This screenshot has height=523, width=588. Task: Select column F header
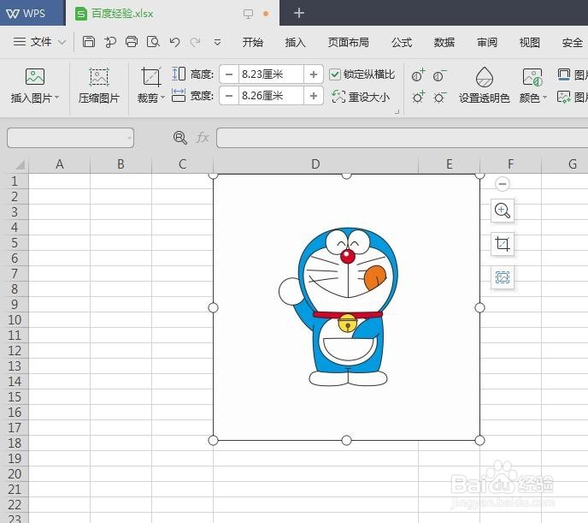tap(510, 164)
